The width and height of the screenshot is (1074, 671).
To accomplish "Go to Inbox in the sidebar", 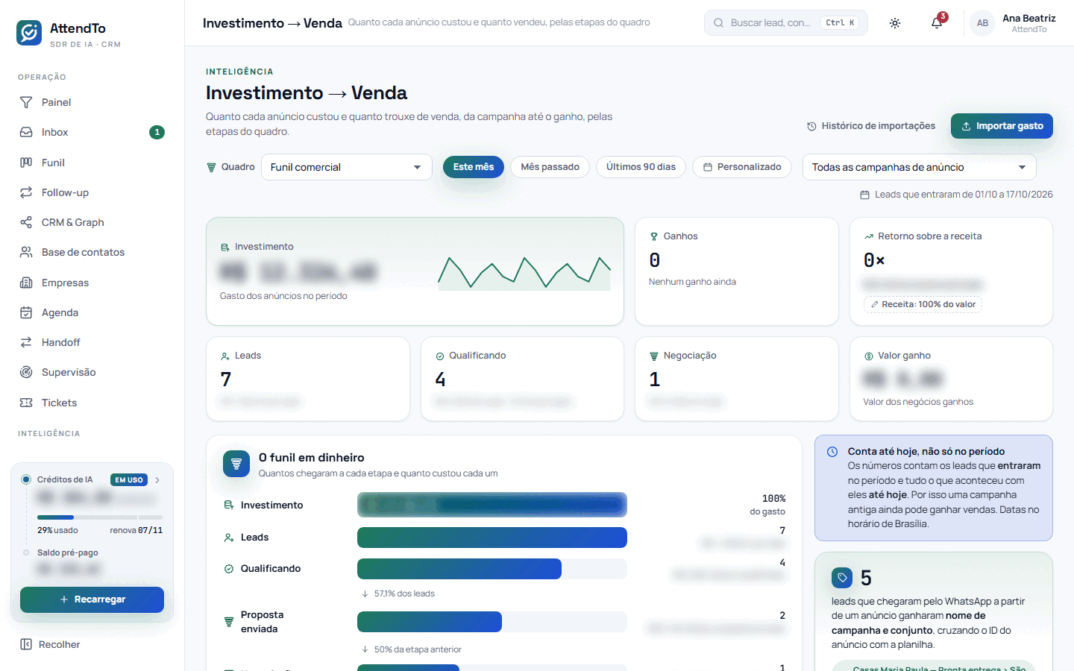I will 92,132.
